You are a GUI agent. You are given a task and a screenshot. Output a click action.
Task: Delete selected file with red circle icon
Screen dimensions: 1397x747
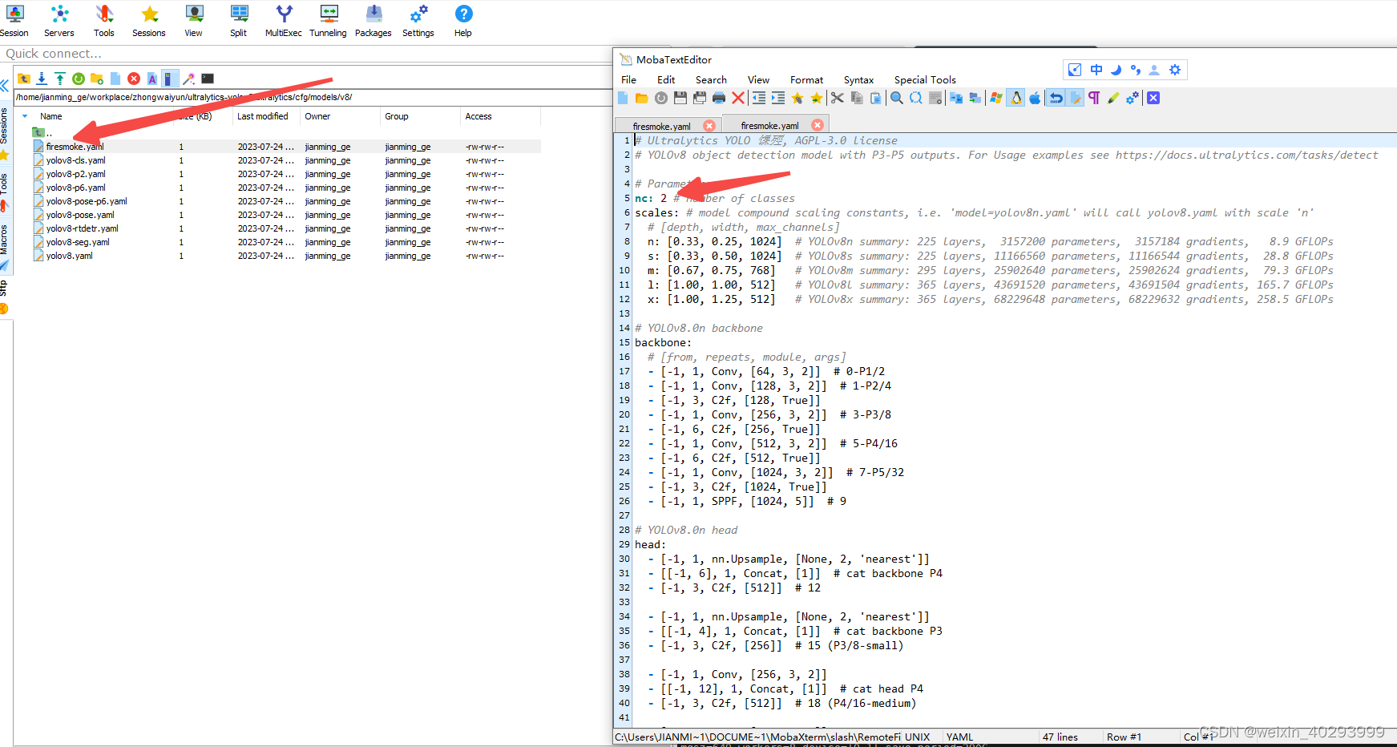tap(134, 79)
